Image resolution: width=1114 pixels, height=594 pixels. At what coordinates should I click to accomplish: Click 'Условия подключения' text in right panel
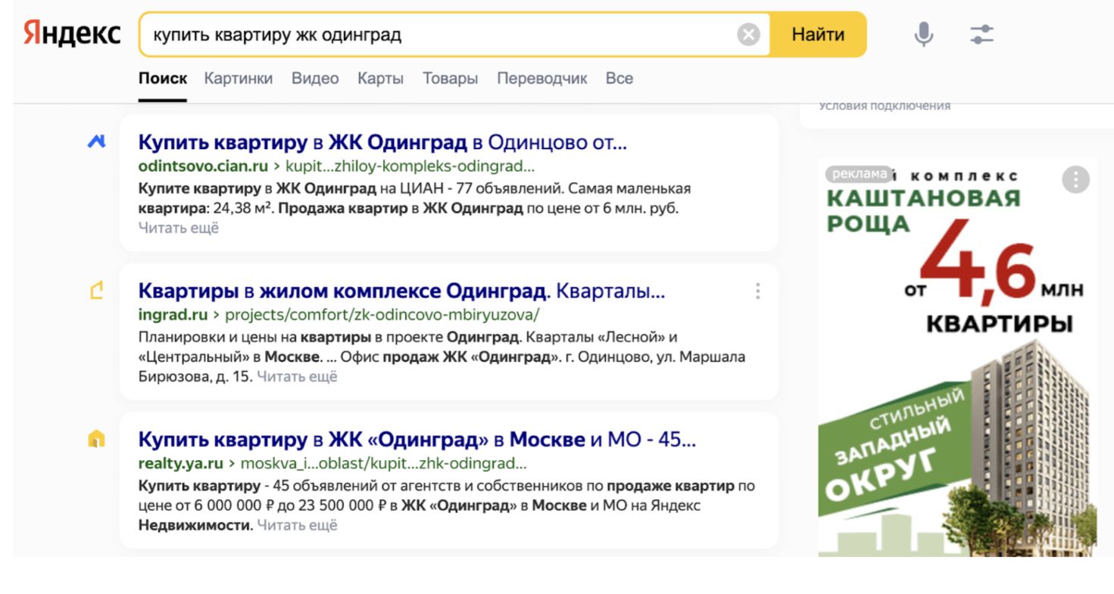point(885,106)
